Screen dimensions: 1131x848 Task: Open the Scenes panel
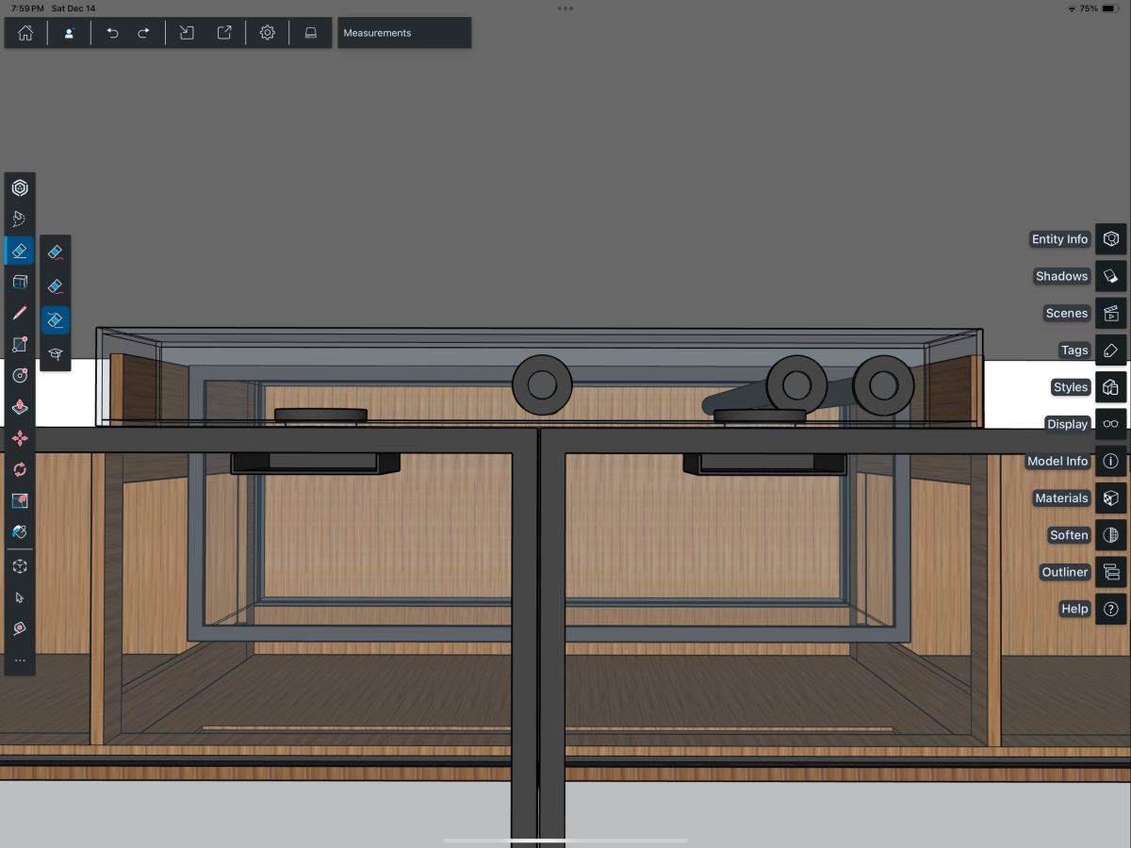pyautogui.click(x=1111, y=313)
